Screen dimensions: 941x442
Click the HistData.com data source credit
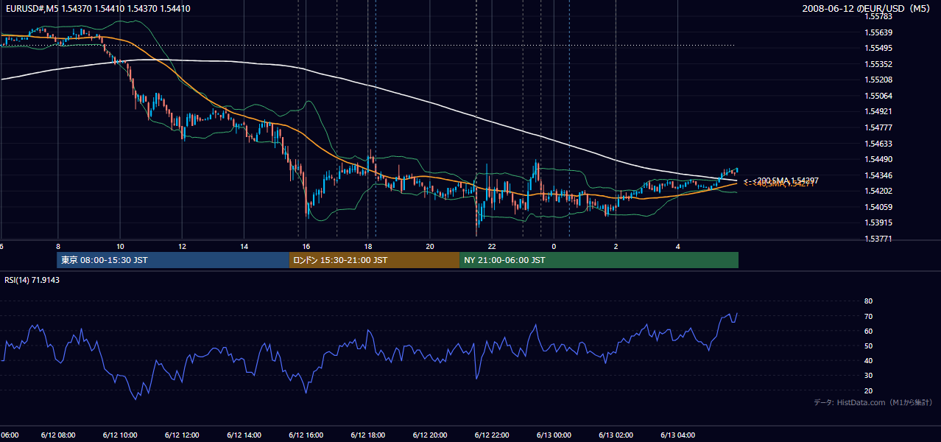tap(873, 402)
